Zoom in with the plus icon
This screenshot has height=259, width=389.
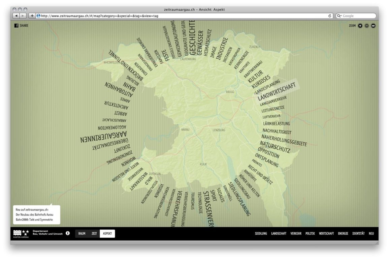[360, 26]
